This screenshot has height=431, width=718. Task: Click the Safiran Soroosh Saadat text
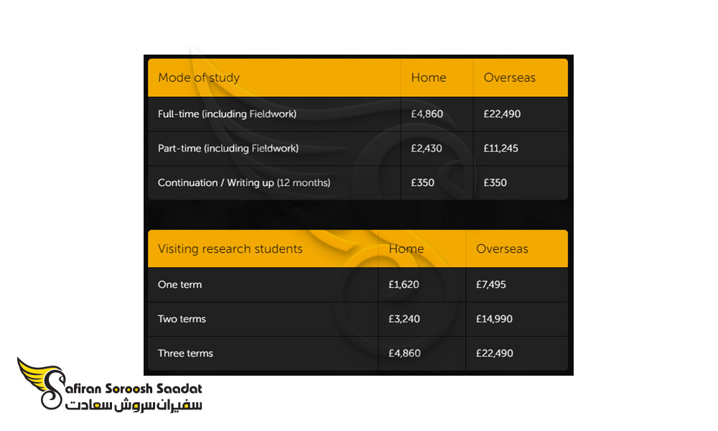[134, 389]
